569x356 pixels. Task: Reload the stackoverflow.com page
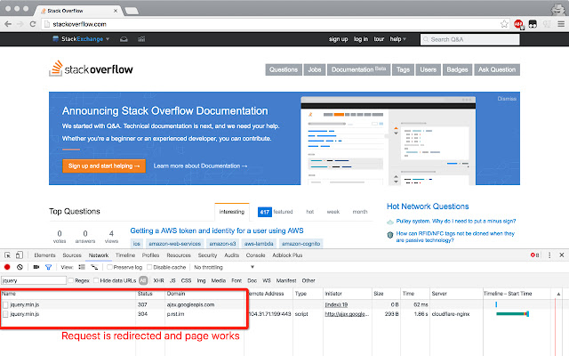click(33, 24)
